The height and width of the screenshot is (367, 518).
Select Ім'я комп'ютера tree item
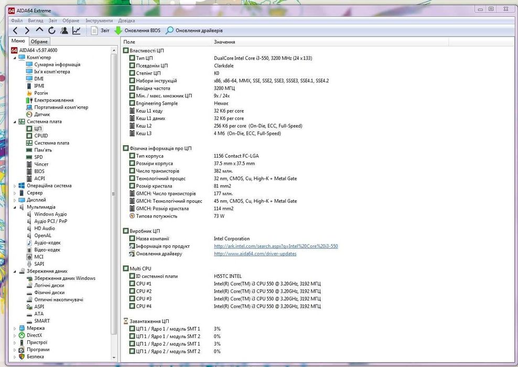click(52, 72)
